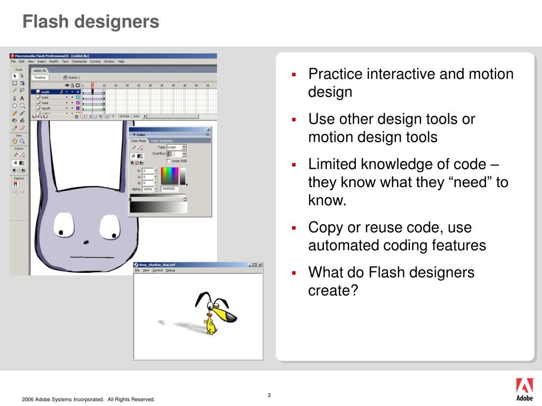
Task: Open the Commands menu in Flash
Action: click(79, 61)
